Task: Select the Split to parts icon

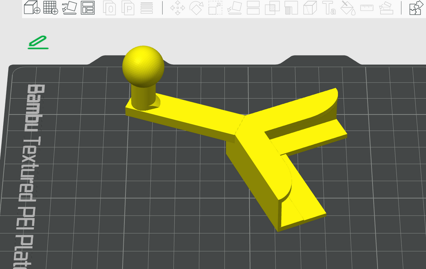Action: click(x=128, y=8)
